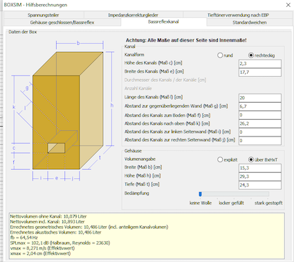The image size is (294, 262).
Task: Click the 'Bedämpfung' label
Action: [137, 193]
